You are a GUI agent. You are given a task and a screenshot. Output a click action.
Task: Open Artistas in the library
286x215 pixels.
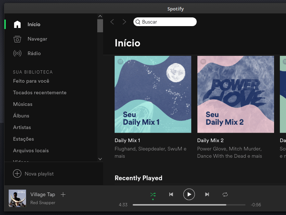22,127
